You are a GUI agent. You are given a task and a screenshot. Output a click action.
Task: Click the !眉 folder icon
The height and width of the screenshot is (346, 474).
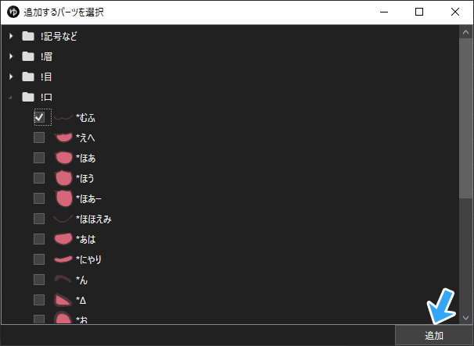click(28, 56)
